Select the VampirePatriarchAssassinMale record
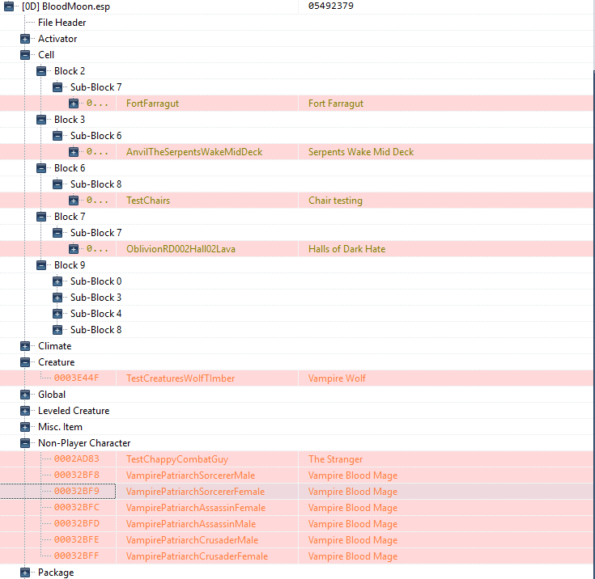This screenshot has height=579, width=595. pos(297,524)
